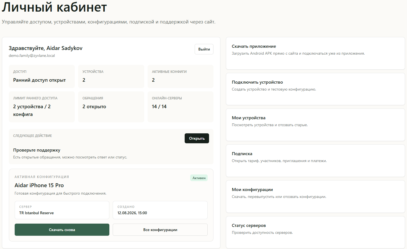This screenshot has width=407, height=249.
Task: Open the Мои конфигурации card
Action: tap(315, 197)
